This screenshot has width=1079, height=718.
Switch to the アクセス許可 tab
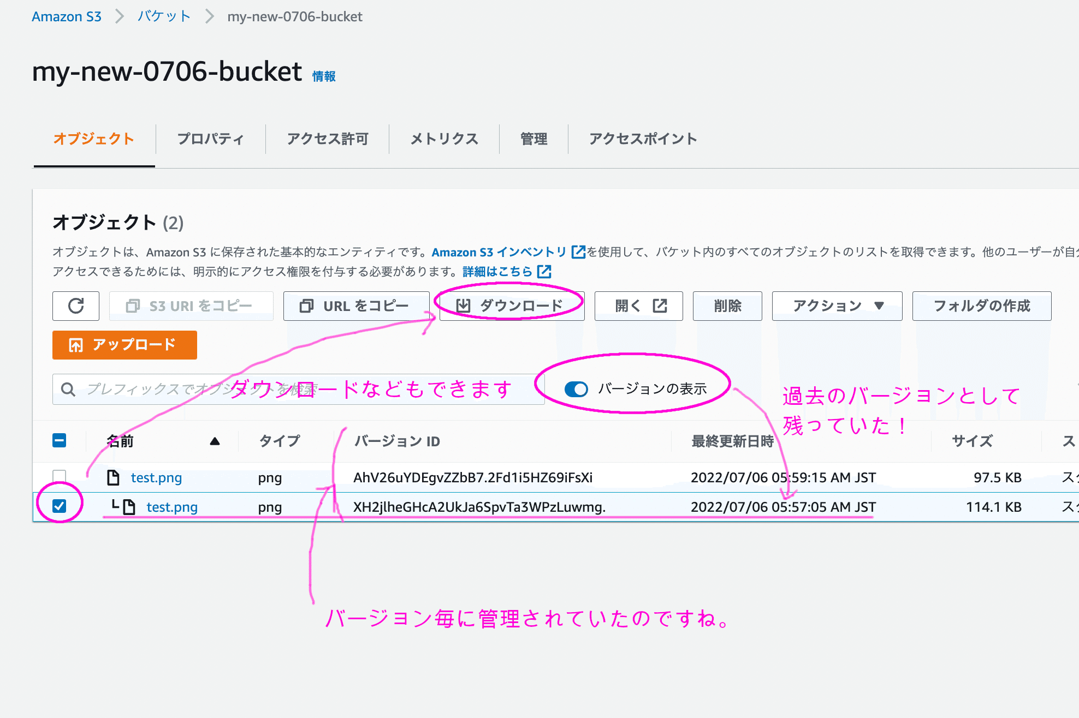tap(328, 139)
